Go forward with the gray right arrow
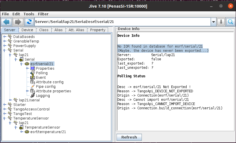This screenshot has width=236, height=143. [x=18, y=22]
